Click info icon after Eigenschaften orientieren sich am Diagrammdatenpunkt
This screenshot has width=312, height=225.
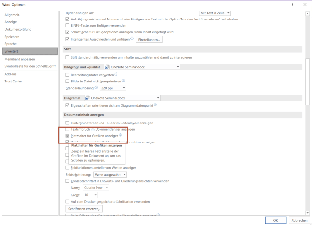[x=156, y=105]
